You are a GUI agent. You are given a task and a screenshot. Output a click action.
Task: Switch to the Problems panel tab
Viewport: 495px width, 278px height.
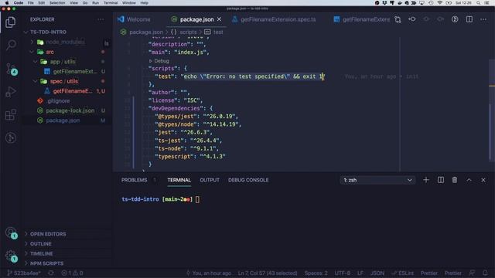134,180
